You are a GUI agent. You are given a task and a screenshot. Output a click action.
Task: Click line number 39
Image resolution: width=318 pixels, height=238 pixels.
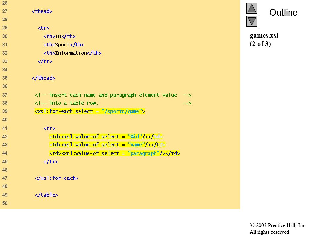[5, 111]
